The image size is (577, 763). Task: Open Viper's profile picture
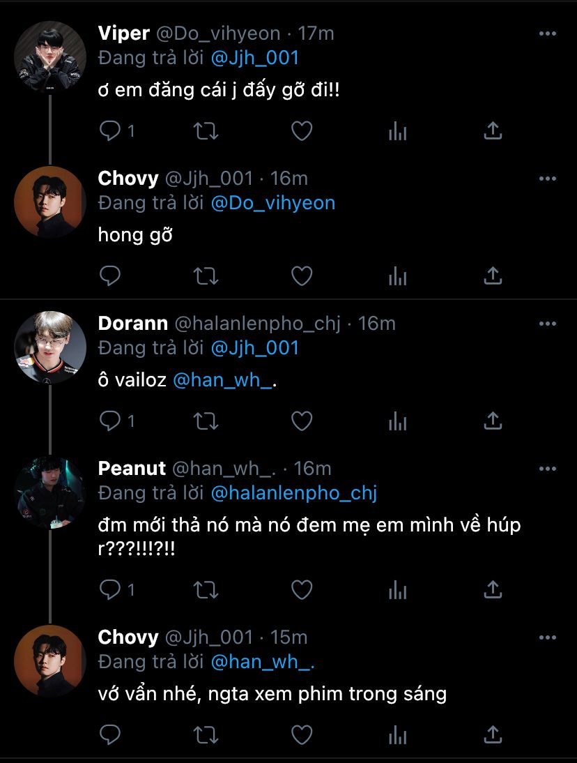coord(50,56)
